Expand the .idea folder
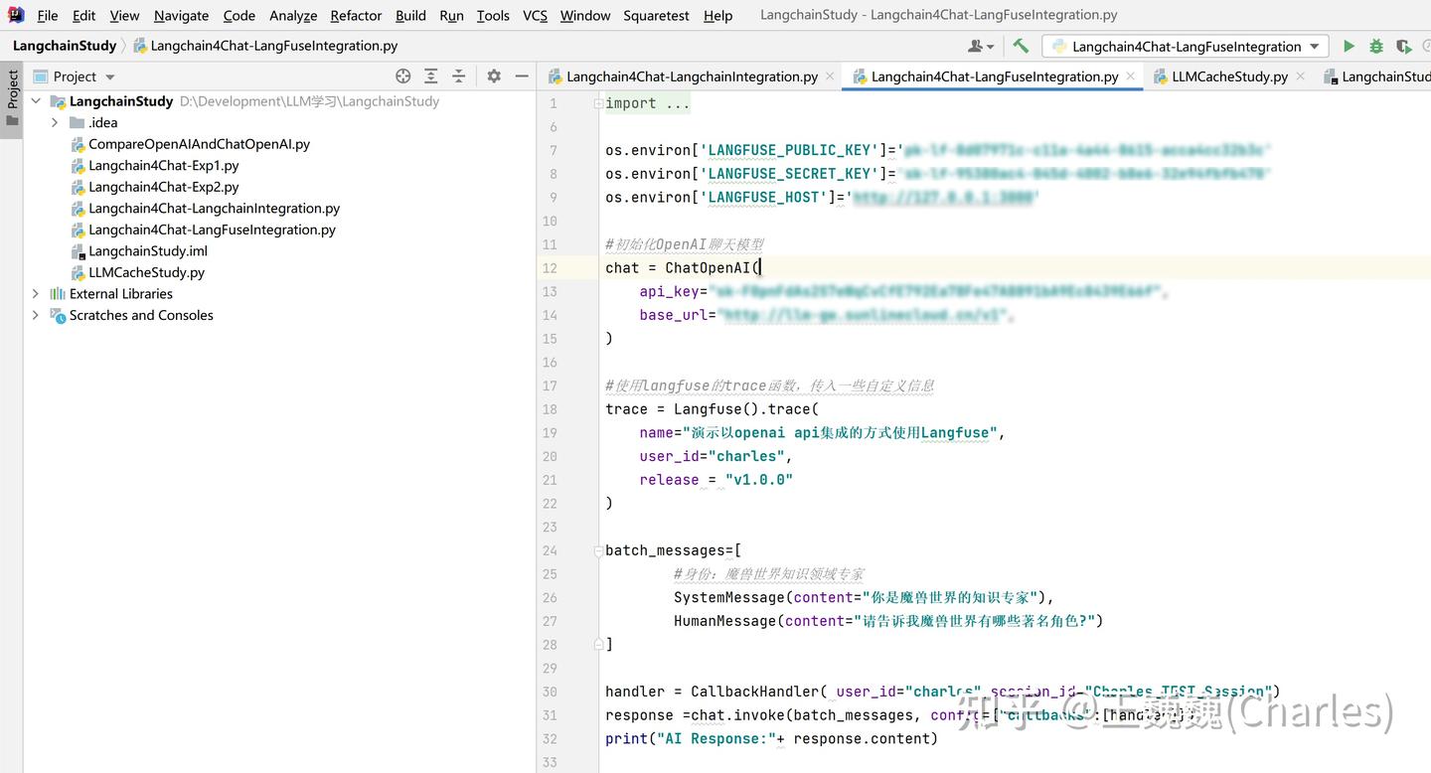The image size is (1431, 773). pos(55,123)
